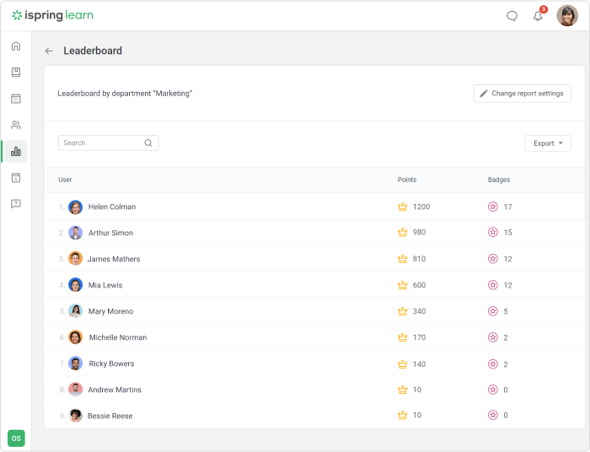This screenshot has height=452, width=590.
Task: Click the crown icon next to 170 points
Action: click(x=402, y=337)
